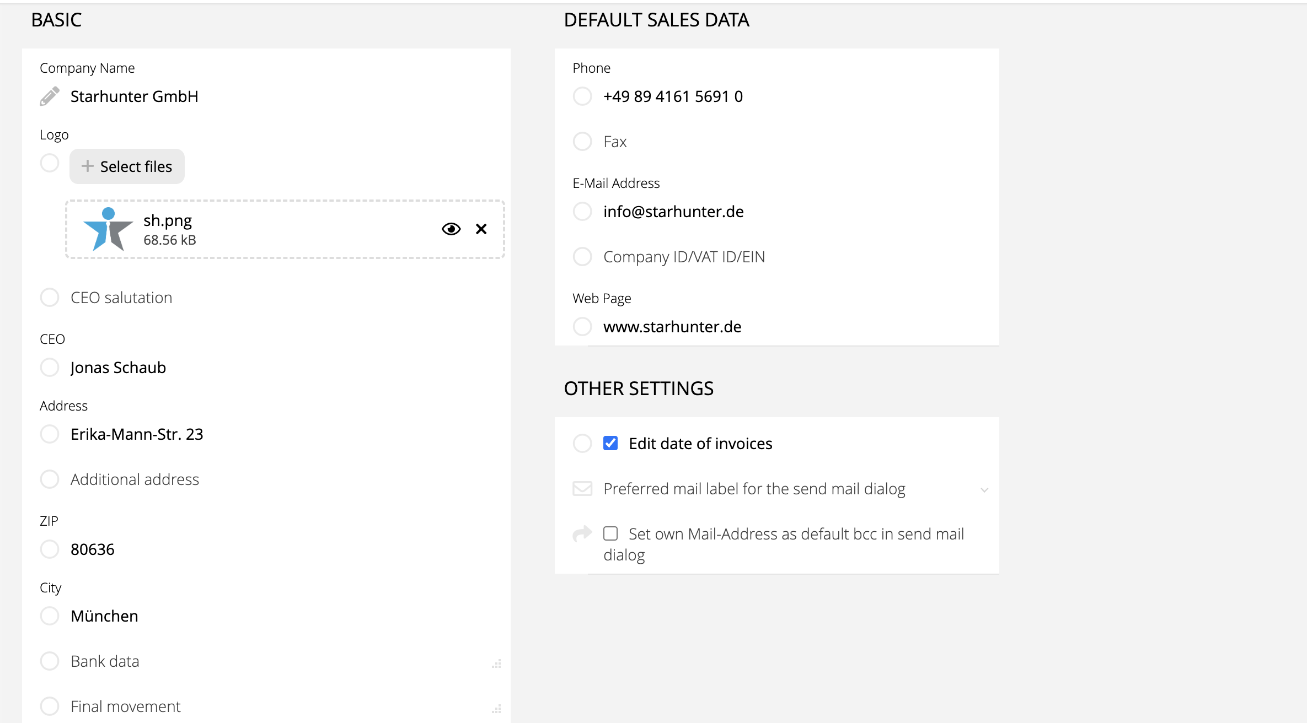Click the star logo thumbnail of sh.png
Viewport: 1307px width, 723px height.
(x=108, y=229)
